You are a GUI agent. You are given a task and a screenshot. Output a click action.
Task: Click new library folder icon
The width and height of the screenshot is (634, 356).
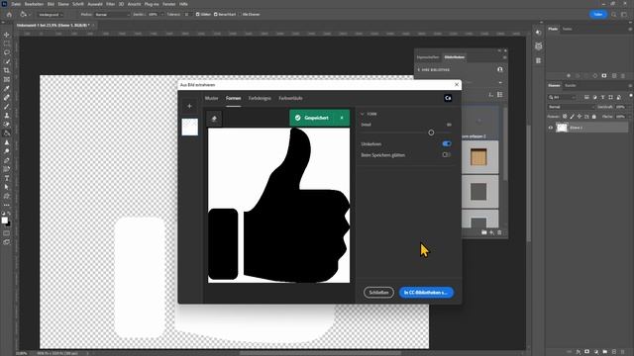tap(484, 232)
